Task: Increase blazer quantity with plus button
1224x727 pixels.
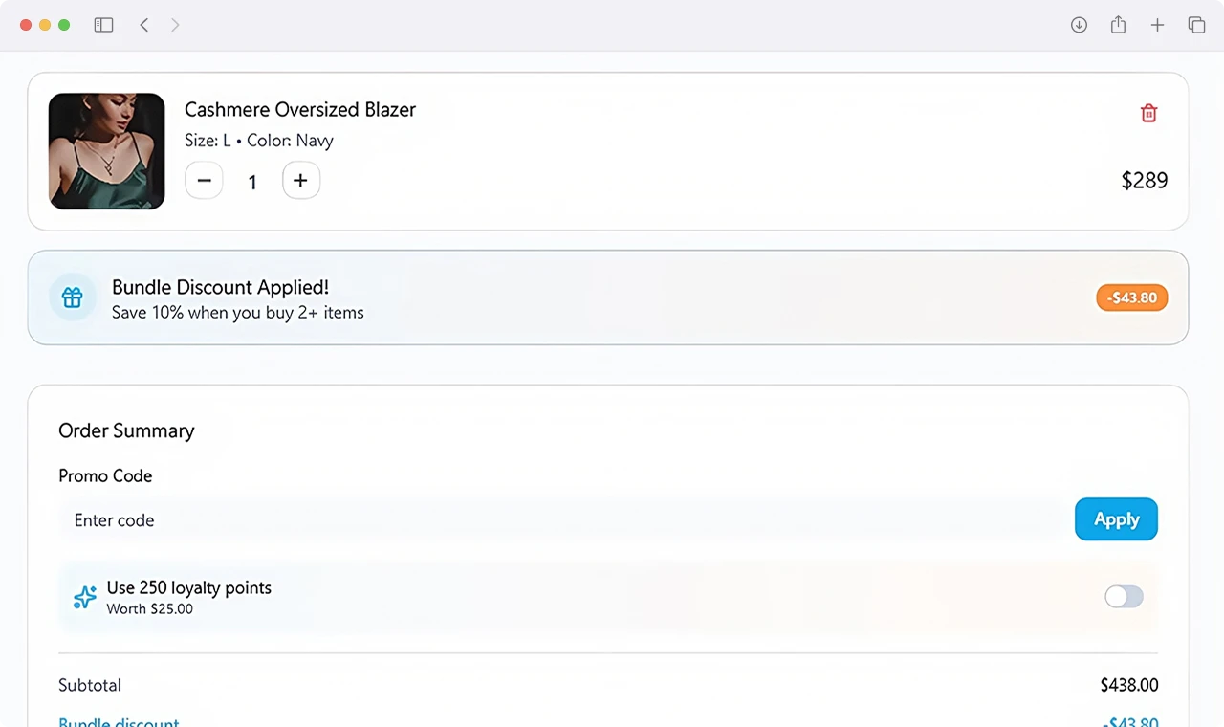Action: point(301,180)
